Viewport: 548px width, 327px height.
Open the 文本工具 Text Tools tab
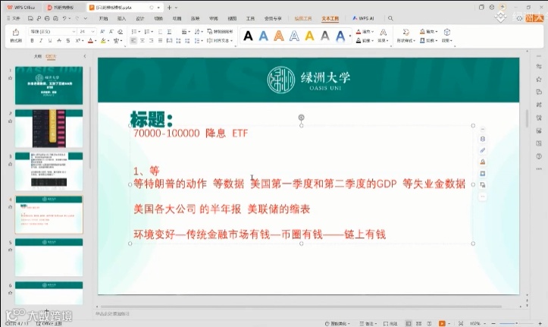pos(330,18)
